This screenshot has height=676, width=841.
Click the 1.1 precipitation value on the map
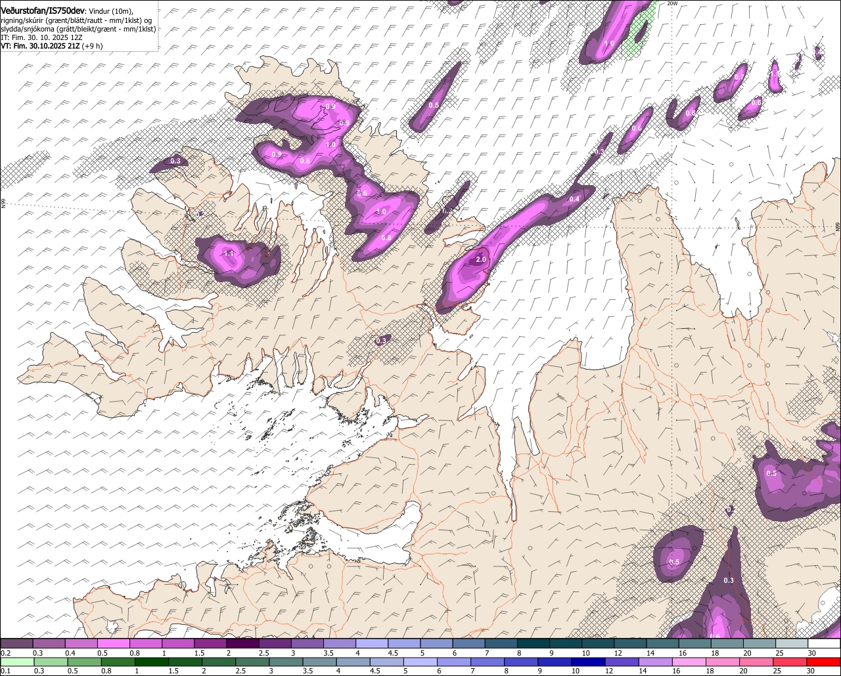pos(229,253)
